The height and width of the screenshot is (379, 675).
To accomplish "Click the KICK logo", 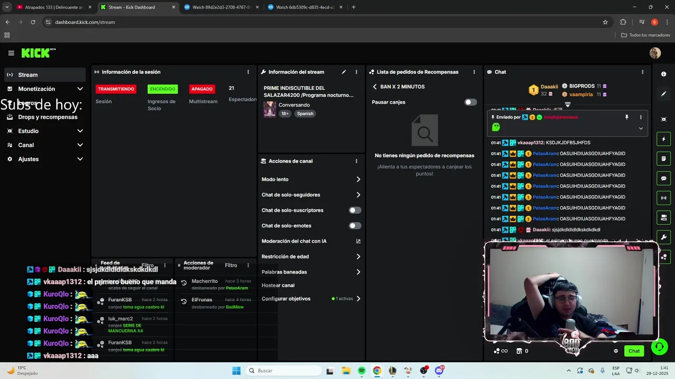I will tap(38, 53).
